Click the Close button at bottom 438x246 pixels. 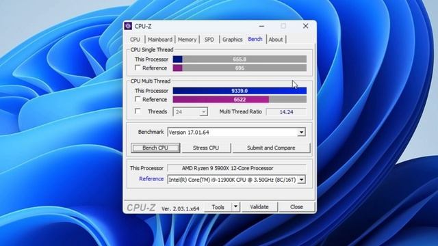click(296, 207)
